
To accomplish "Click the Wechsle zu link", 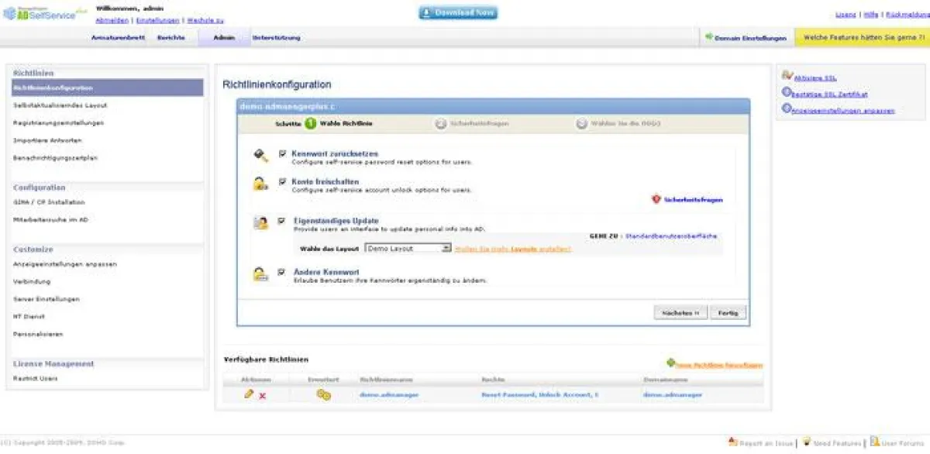I will [x=205, y=19].
